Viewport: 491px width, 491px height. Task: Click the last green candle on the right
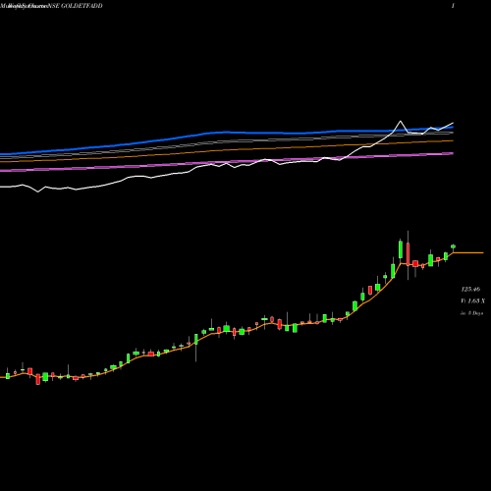click(453, 246)
